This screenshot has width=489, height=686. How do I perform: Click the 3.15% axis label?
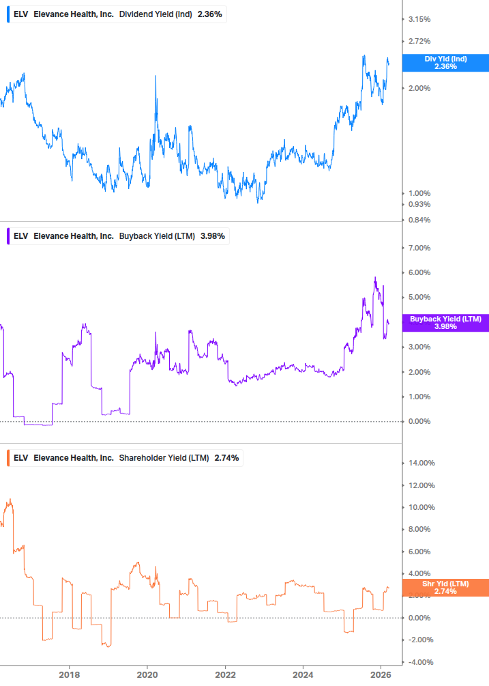(x=419, y=19)
